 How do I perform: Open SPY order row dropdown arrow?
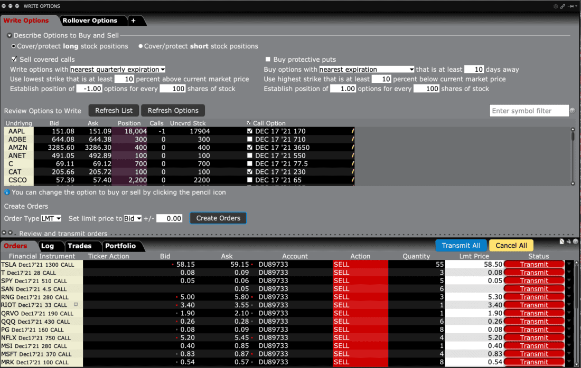point(569,280)
